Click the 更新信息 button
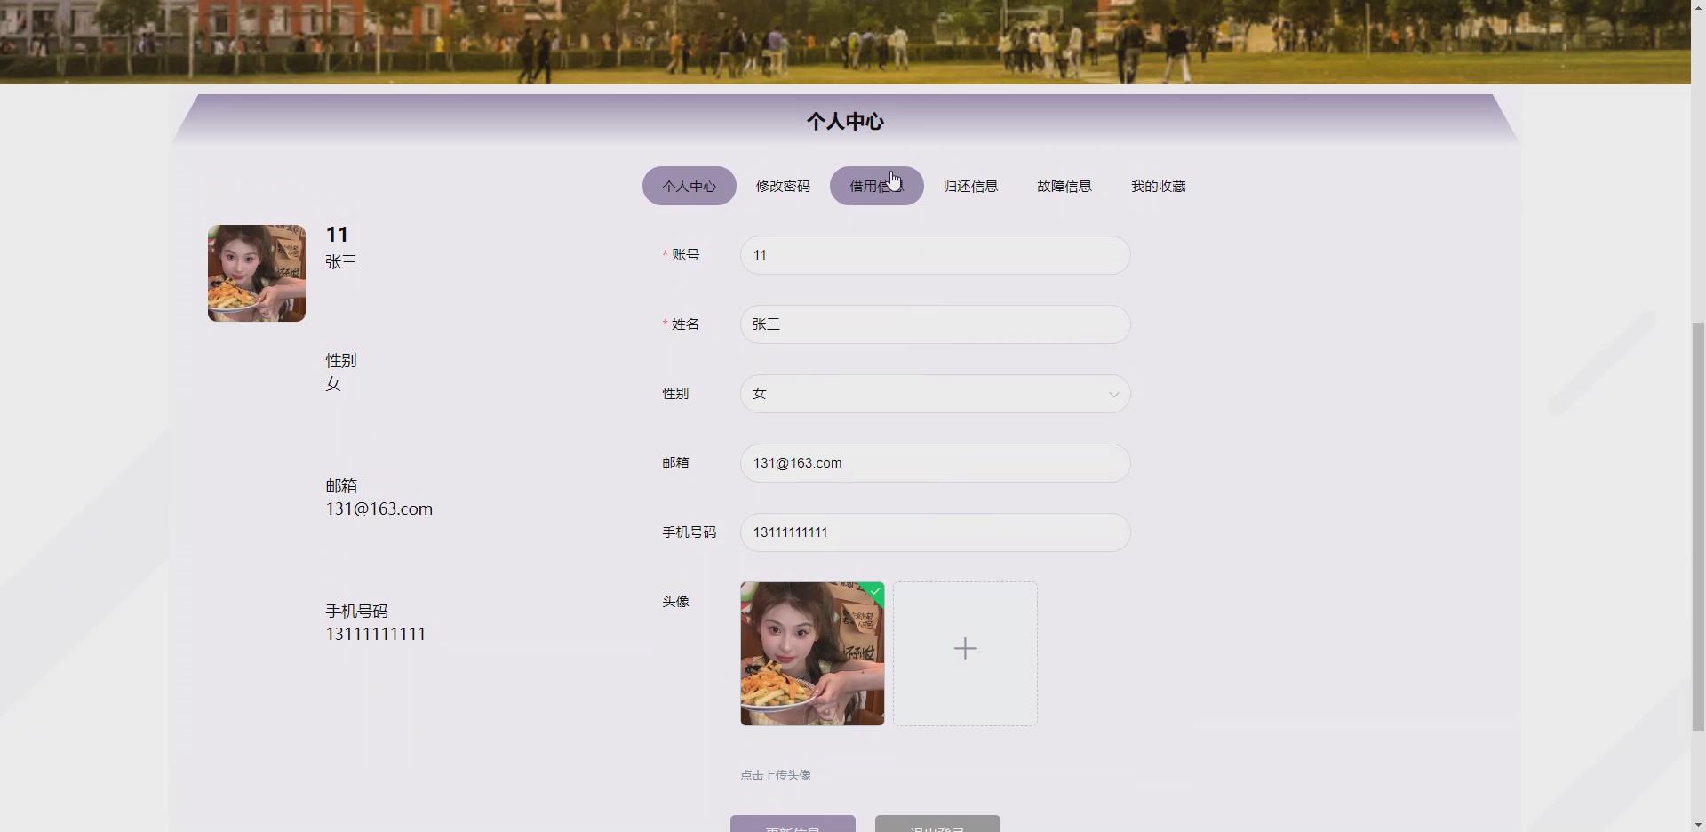 coord(791,827)
